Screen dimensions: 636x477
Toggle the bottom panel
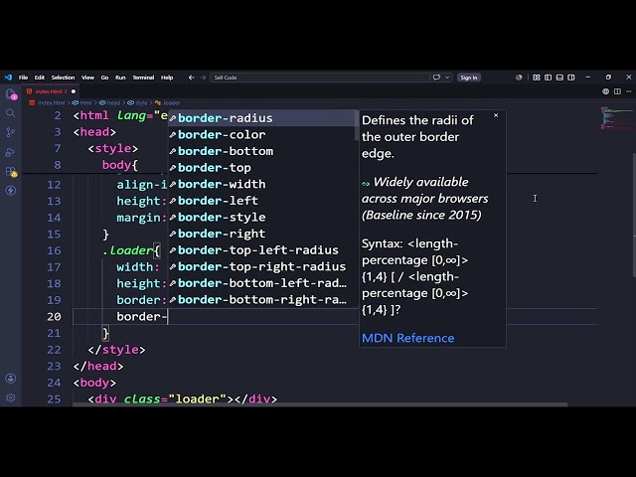point(559,78)
